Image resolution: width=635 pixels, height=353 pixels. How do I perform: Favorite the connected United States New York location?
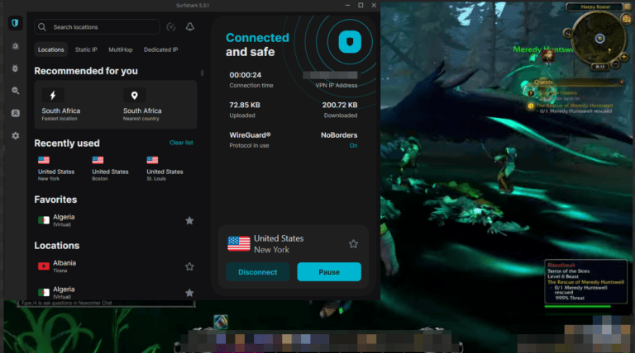(x=353, y=243)
